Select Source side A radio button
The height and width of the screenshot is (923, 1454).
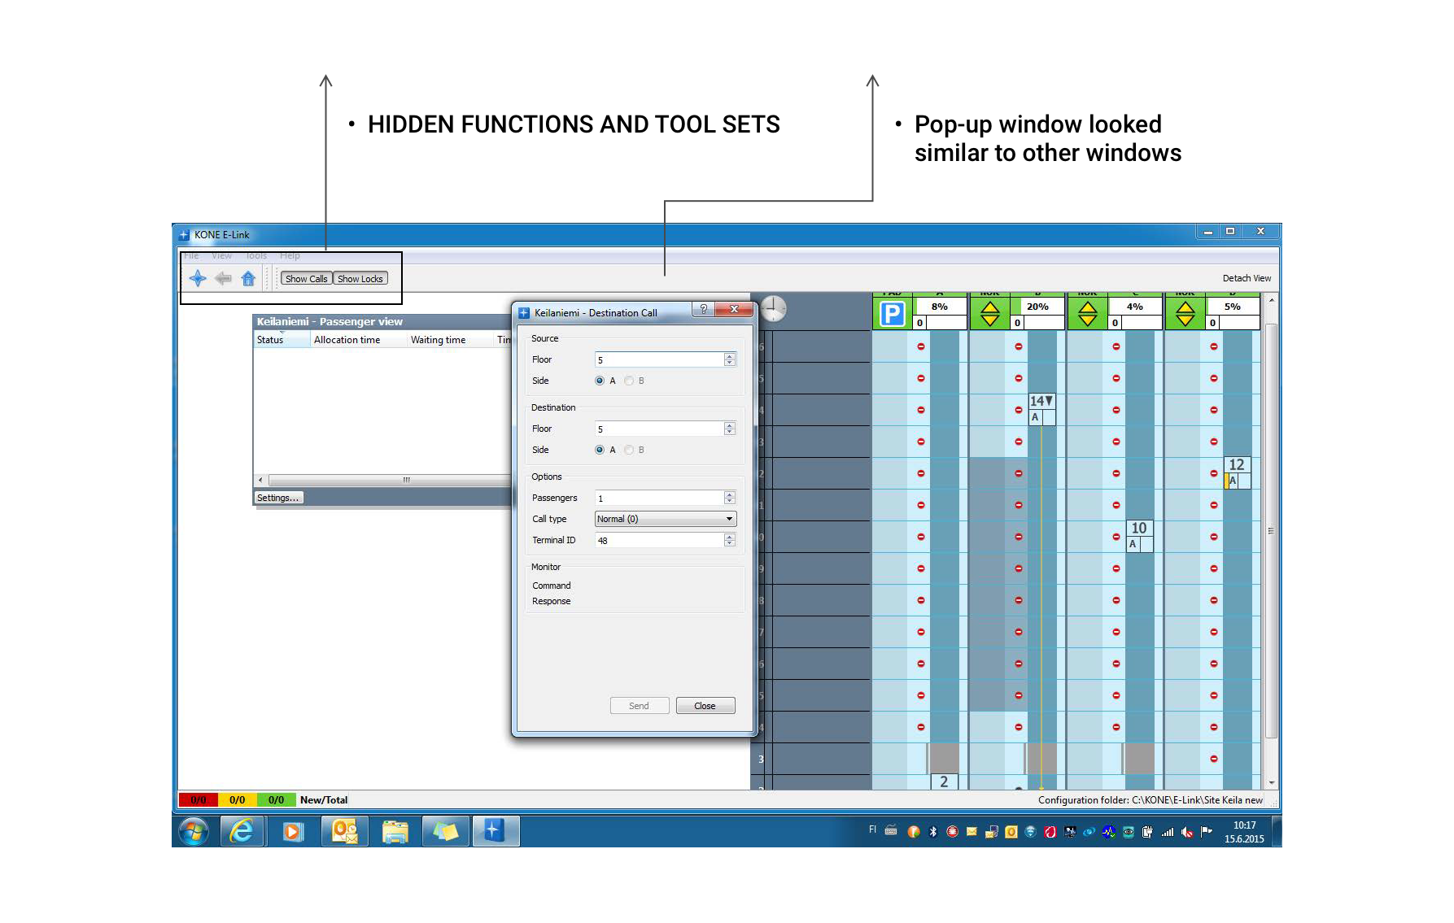[600, 381]
